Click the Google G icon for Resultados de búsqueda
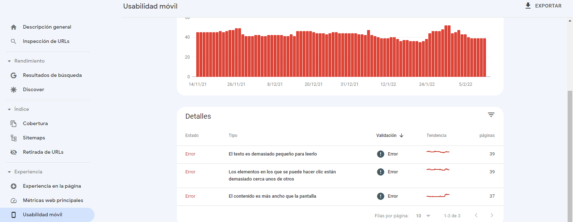 [14, 75]
